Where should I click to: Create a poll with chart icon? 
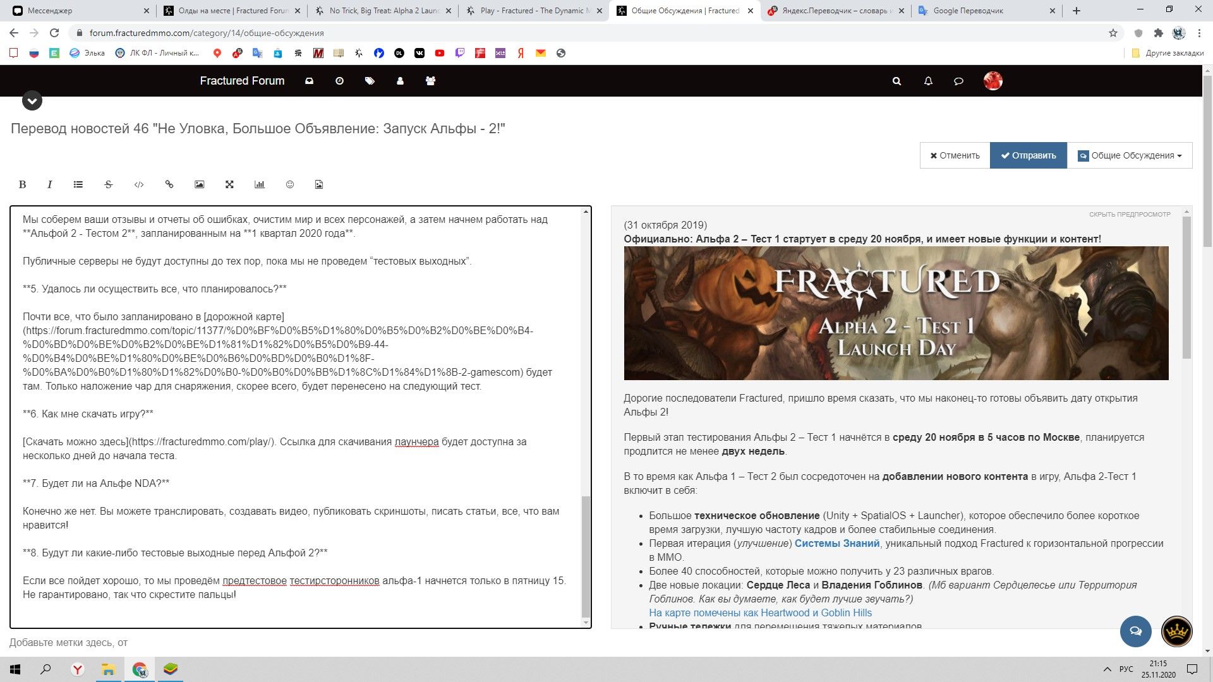[x=260, y=184]
